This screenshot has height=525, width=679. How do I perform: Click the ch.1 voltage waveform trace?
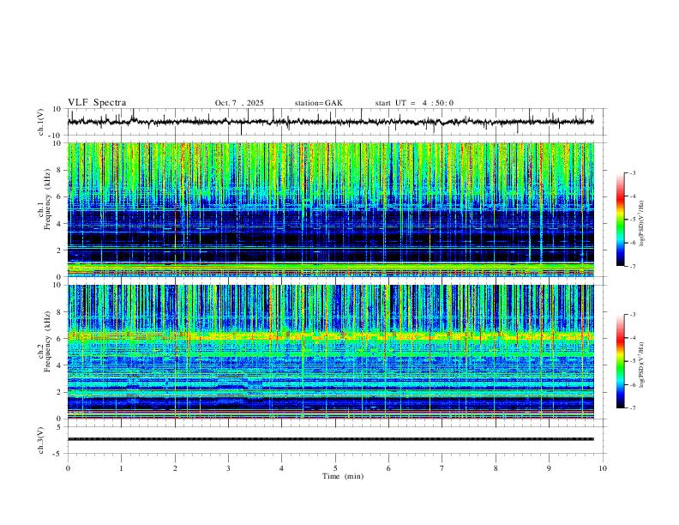coord(330,122)
